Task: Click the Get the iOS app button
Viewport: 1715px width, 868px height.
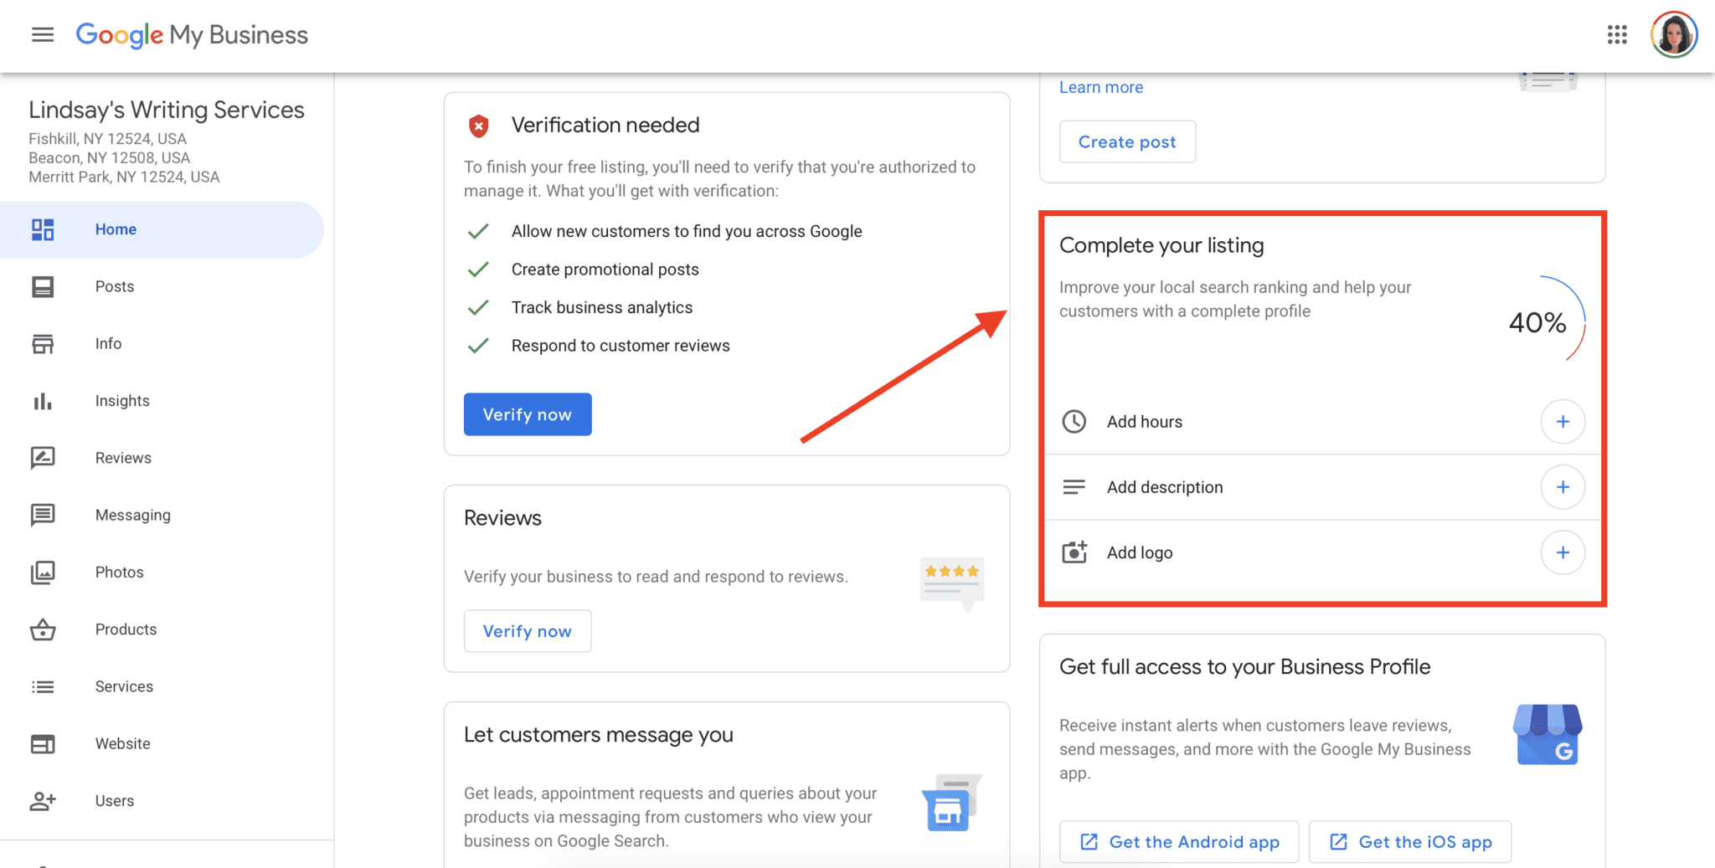Action: pos(1409,841)
